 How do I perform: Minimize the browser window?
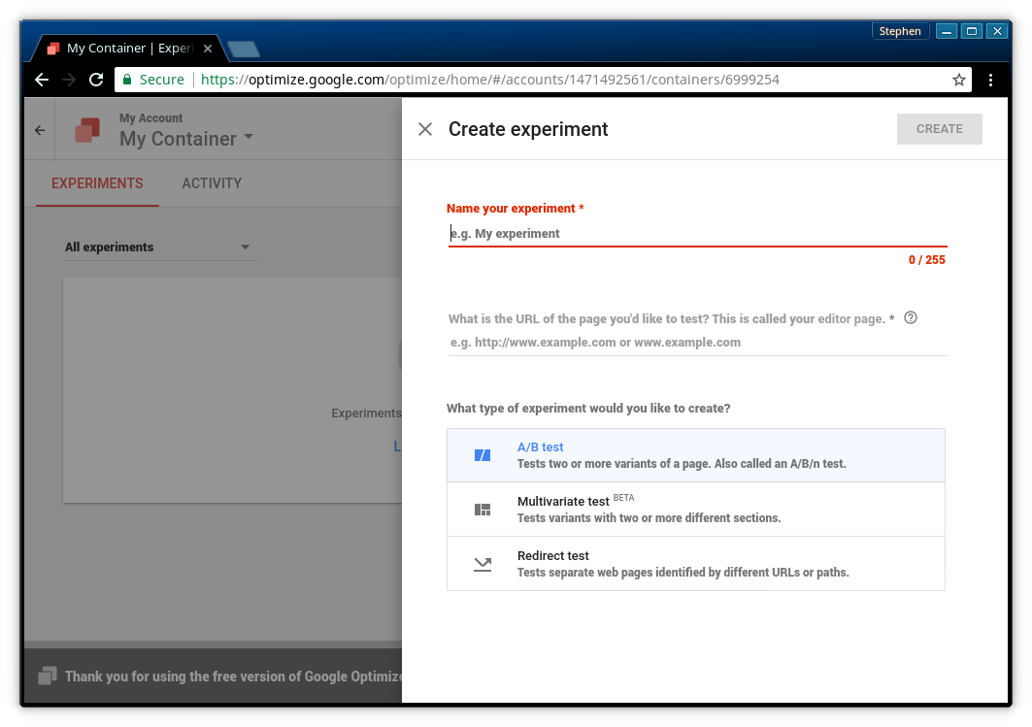pos(947,31)
